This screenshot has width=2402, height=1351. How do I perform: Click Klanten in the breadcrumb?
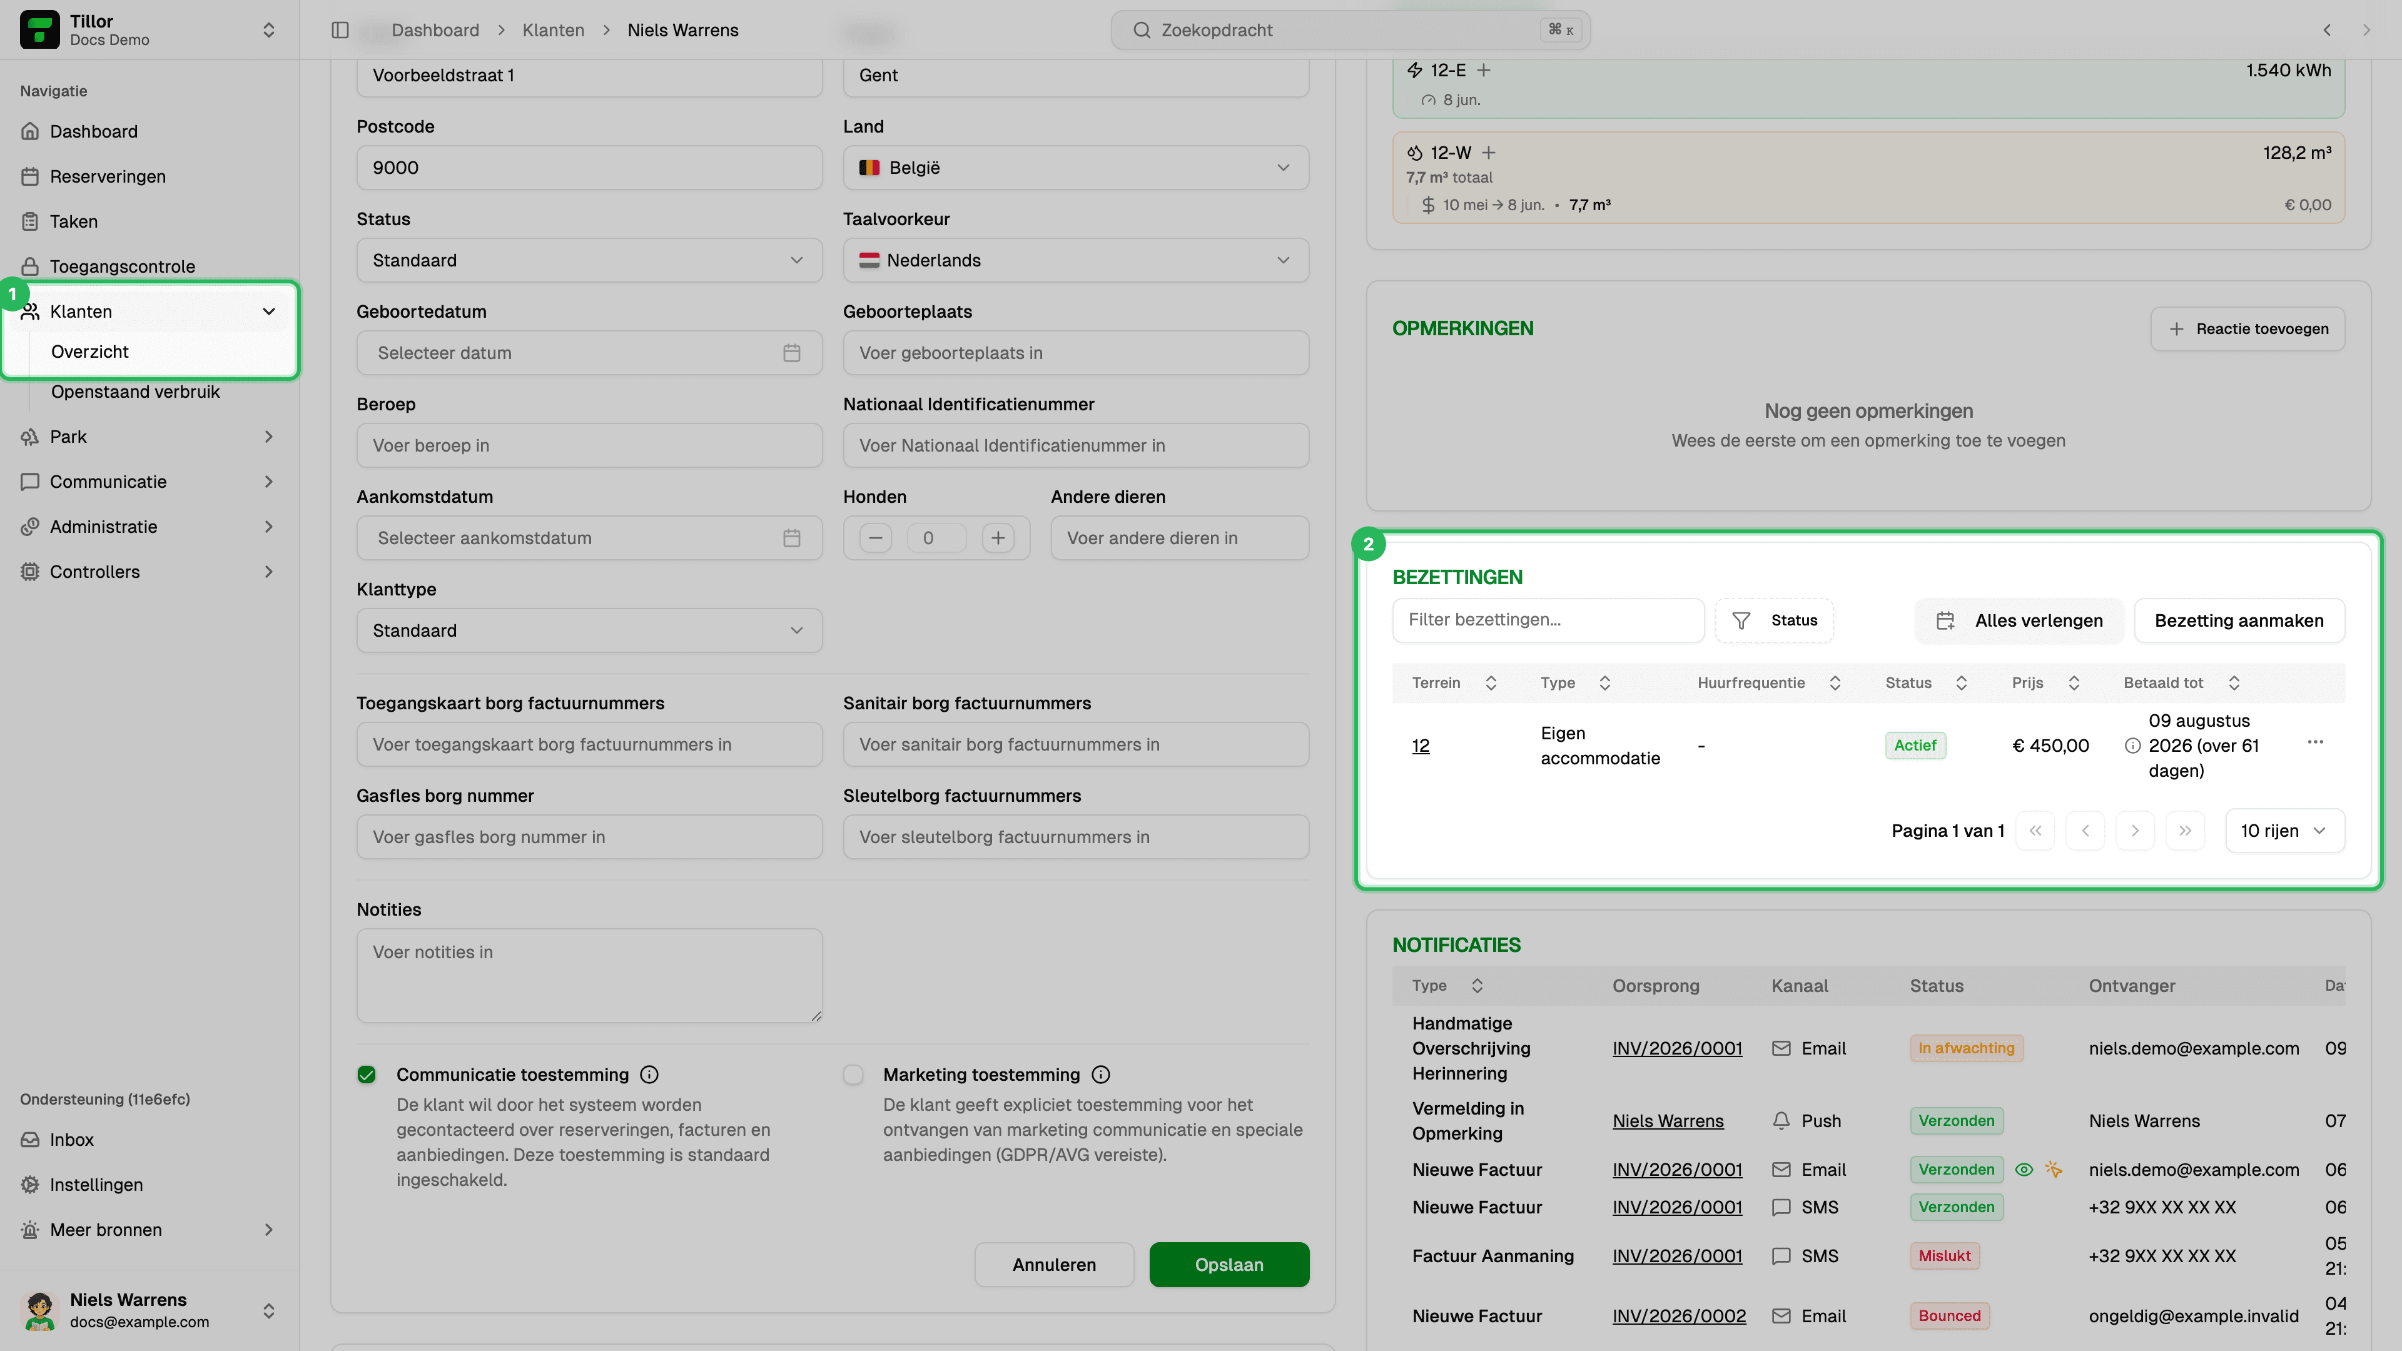point(553,30)
